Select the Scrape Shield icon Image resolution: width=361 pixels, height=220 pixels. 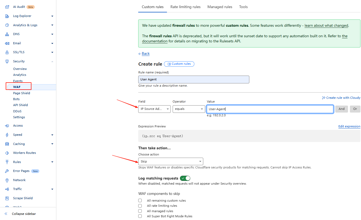[x=7, y=198]
